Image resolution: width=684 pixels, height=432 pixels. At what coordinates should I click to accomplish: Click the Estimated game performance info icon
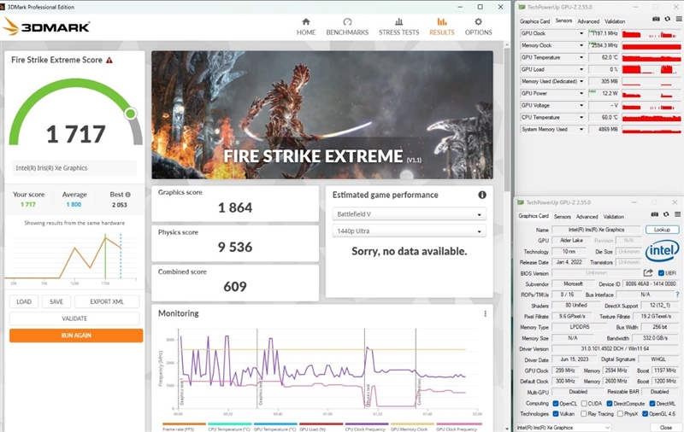click(x=482, y=195)
